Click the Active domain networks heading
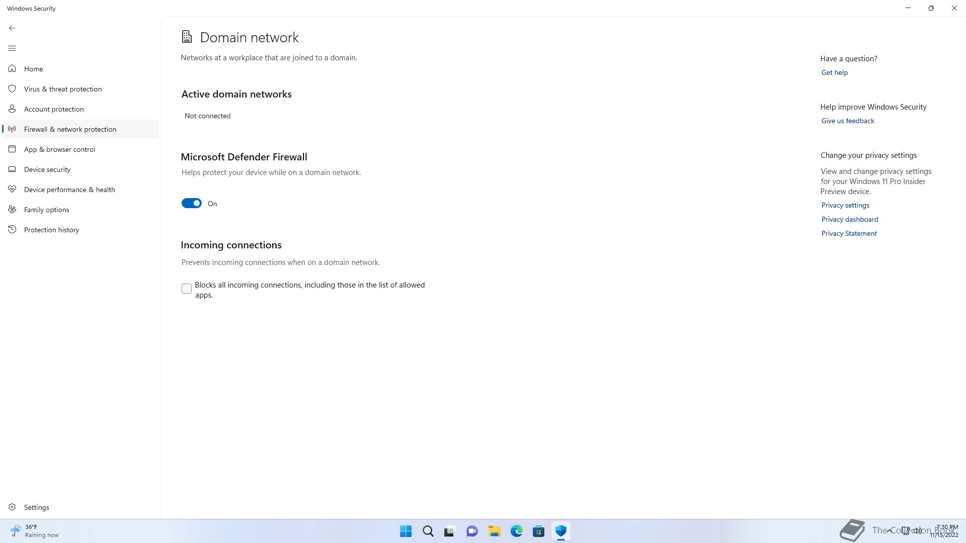 pos(236,94)
